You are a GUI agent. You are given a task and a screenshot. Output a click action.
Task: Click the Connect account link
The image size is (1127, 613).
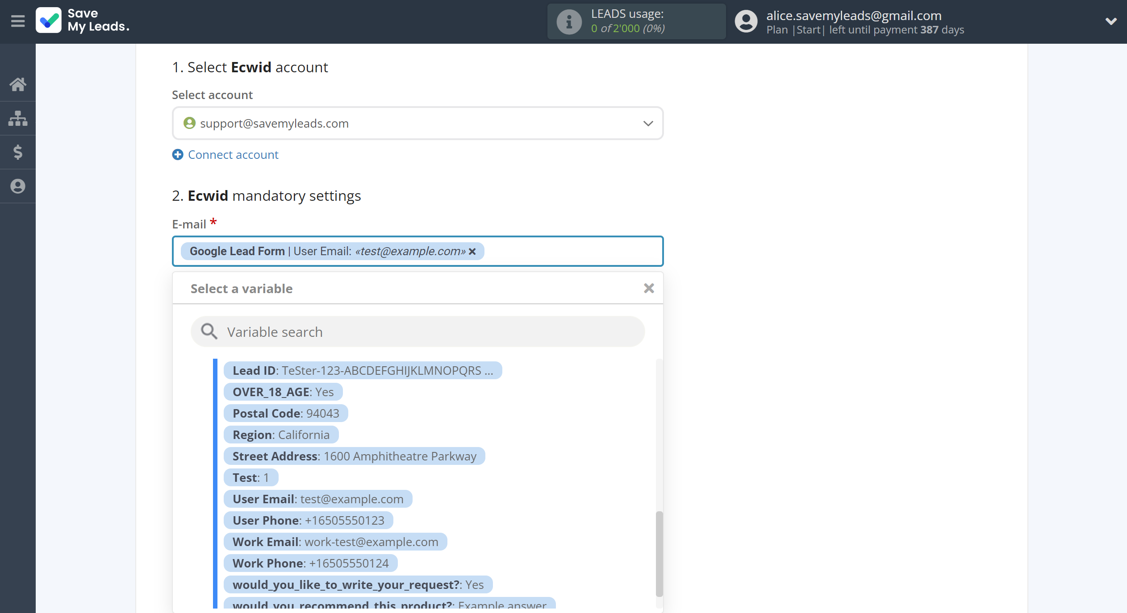click(233, 155)
